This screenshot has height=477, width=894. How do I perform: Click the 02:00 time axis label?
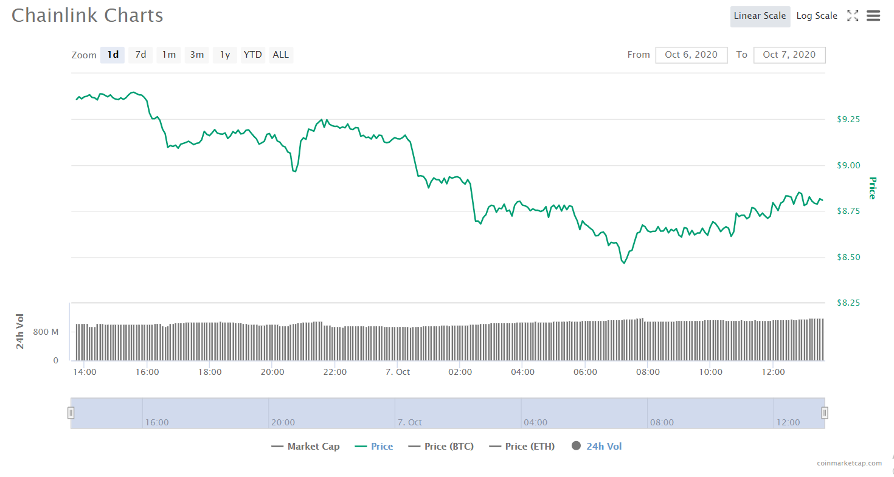point(460,372)
